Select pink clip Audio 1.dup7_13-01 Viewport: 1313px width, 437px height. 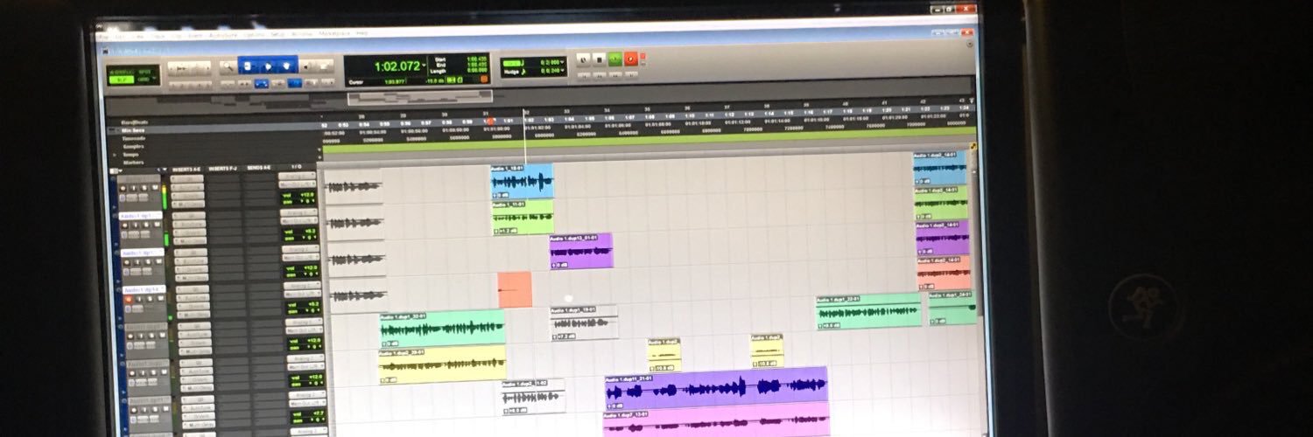point(716,421)
